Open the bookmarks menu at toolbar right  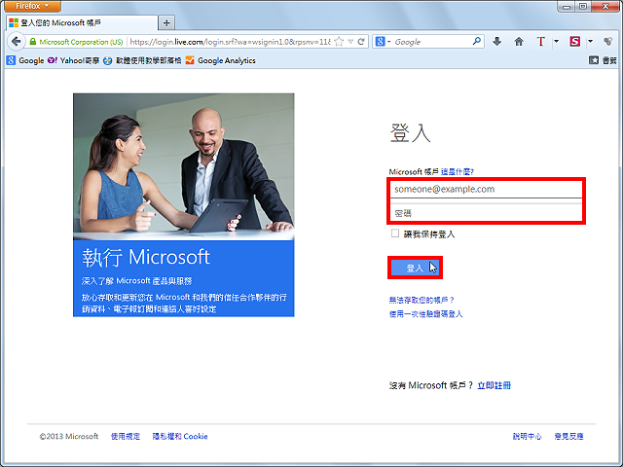(603, 60)
